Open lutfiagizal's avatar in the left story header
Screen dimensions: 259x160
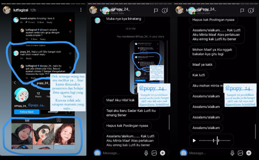tap(7, 10)
